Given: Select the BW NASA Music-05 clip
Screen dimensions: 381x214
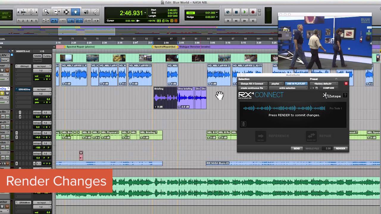Looking at the screenshot, I should click(x=293, y=163).
